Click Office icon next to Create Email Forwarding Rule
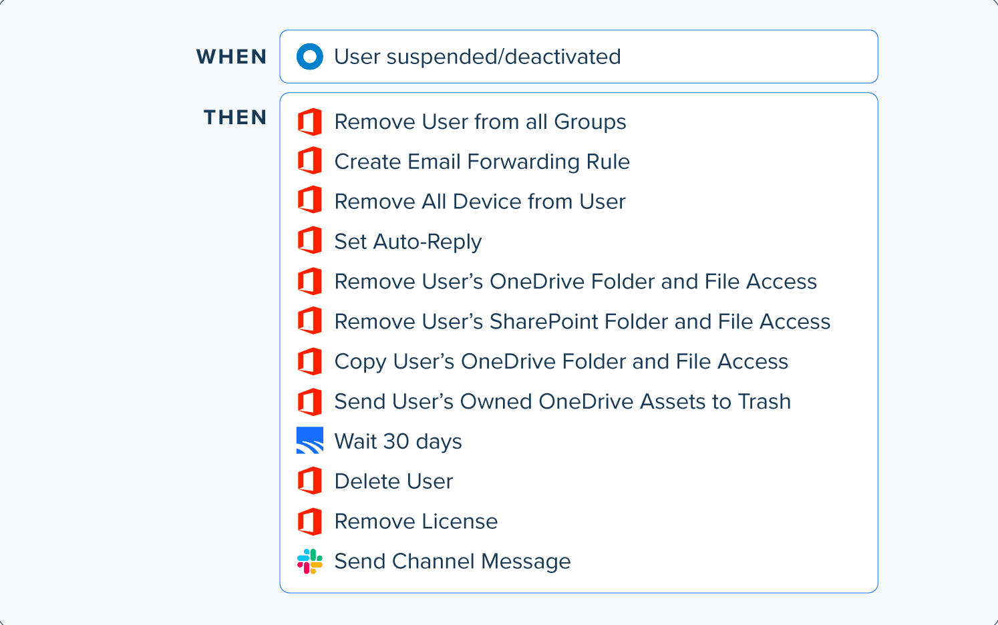Image resolution: width=998 pixels, height=625 pixels. click(x=310, y=162)
